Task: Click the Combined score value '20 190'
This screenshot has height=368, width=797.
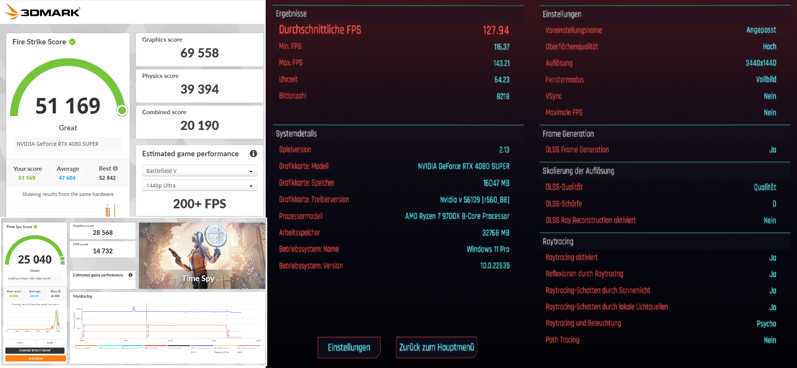Action: (200, 125)
